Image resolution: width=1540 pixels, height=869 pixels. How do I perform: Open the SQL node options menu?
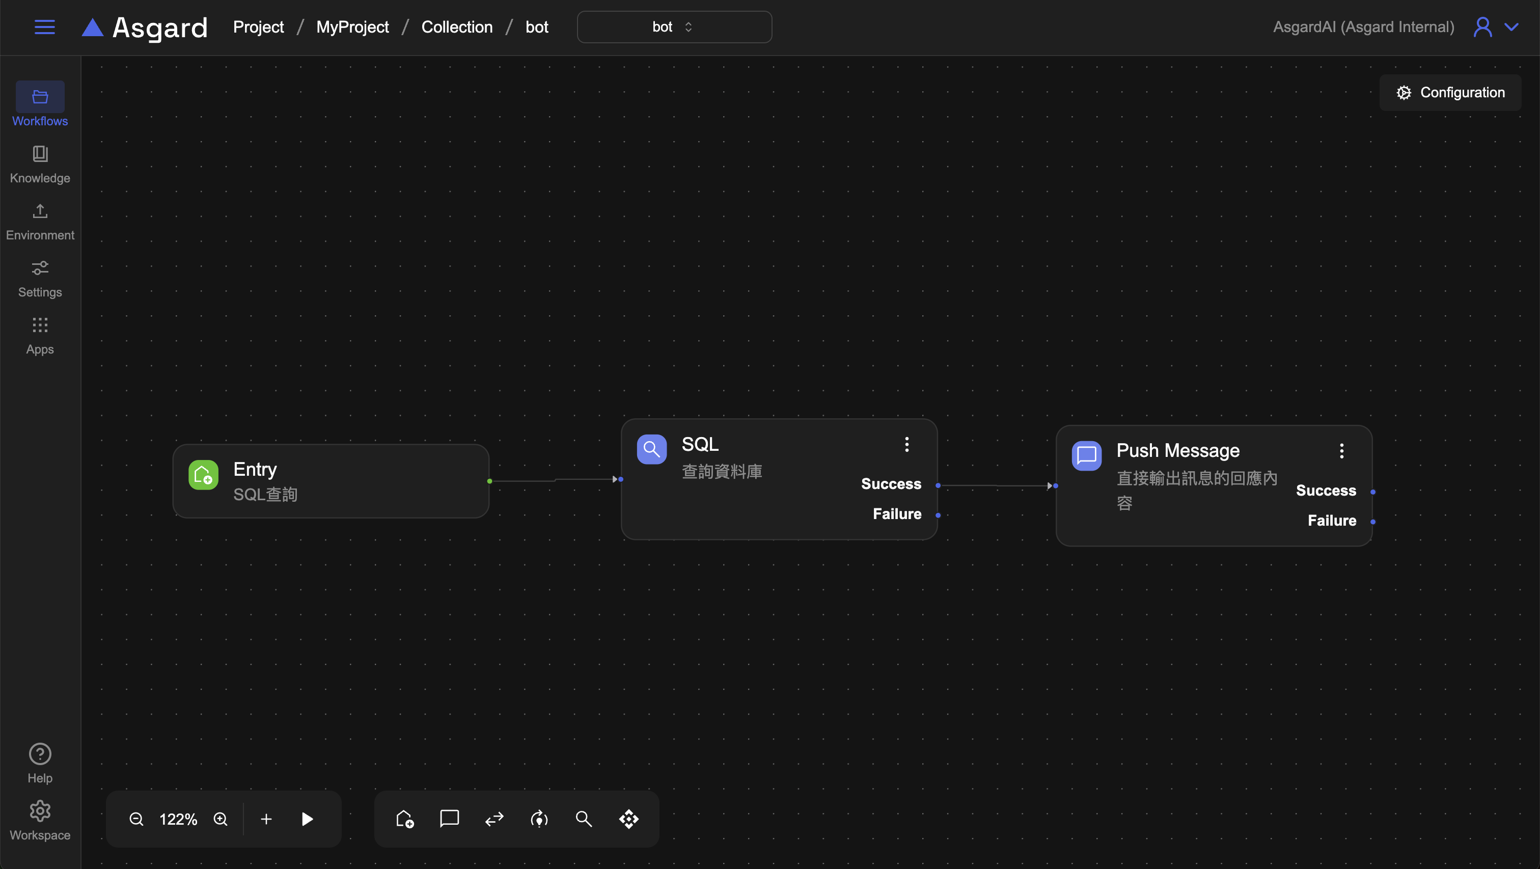[x=907, y=444]
